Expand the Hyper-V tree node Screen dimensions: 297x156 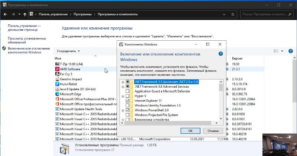tap(123, 96)
